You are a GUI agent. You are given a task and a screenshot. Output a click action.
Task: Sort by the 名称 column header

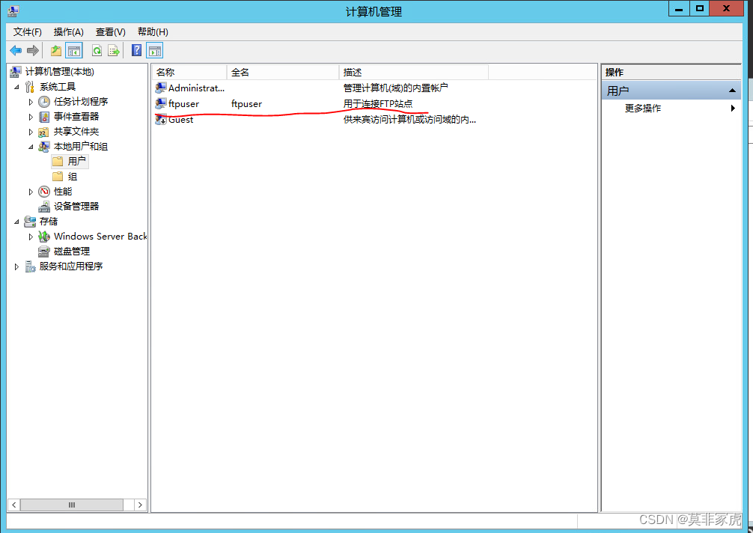pos(189,73)
